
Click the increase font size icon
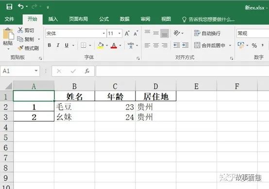127,33
